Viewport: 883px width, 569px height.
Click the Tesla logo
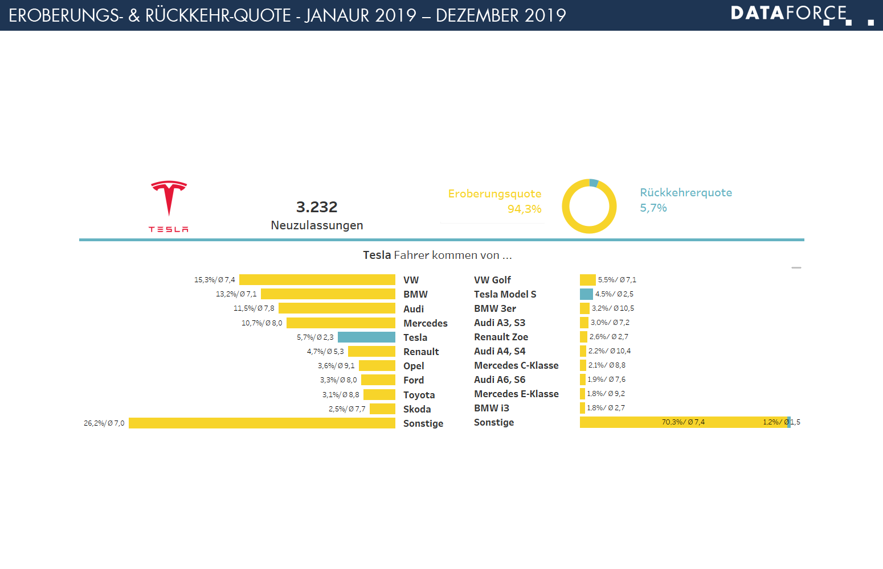point(169,207)
